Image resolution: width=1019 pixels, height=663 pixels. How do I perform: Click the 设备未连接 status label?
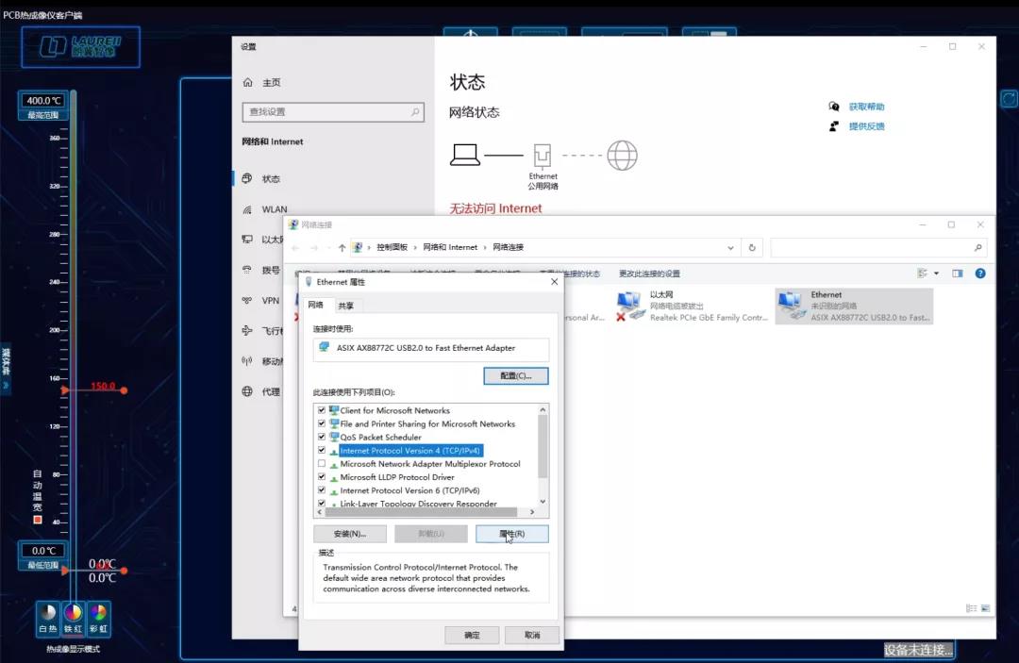click(x=919, y=650)
